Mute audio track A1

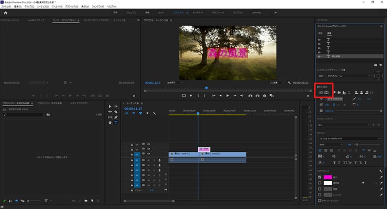tap(149, 160)
